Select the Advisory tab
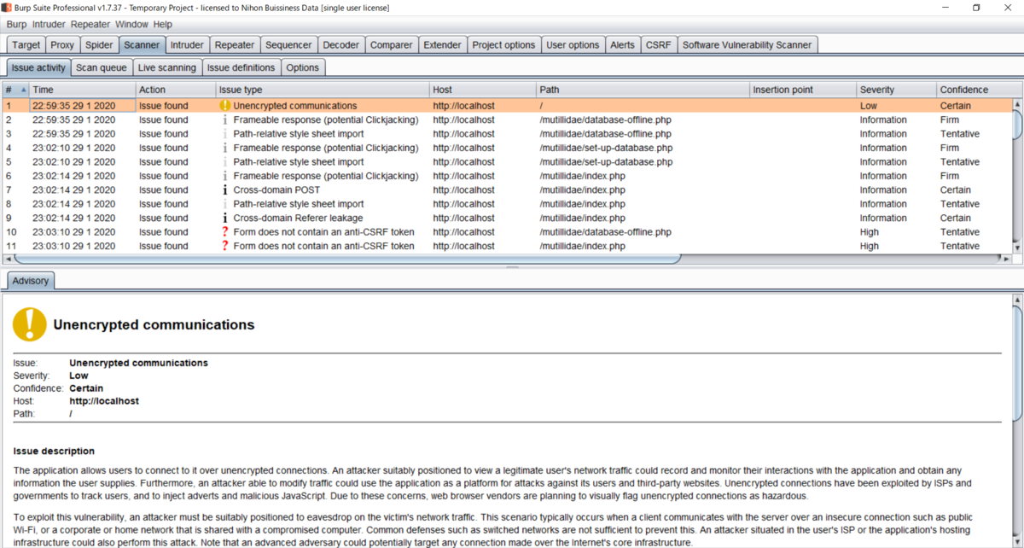This screenshot has width=1024, height=548. click(30, 280)
